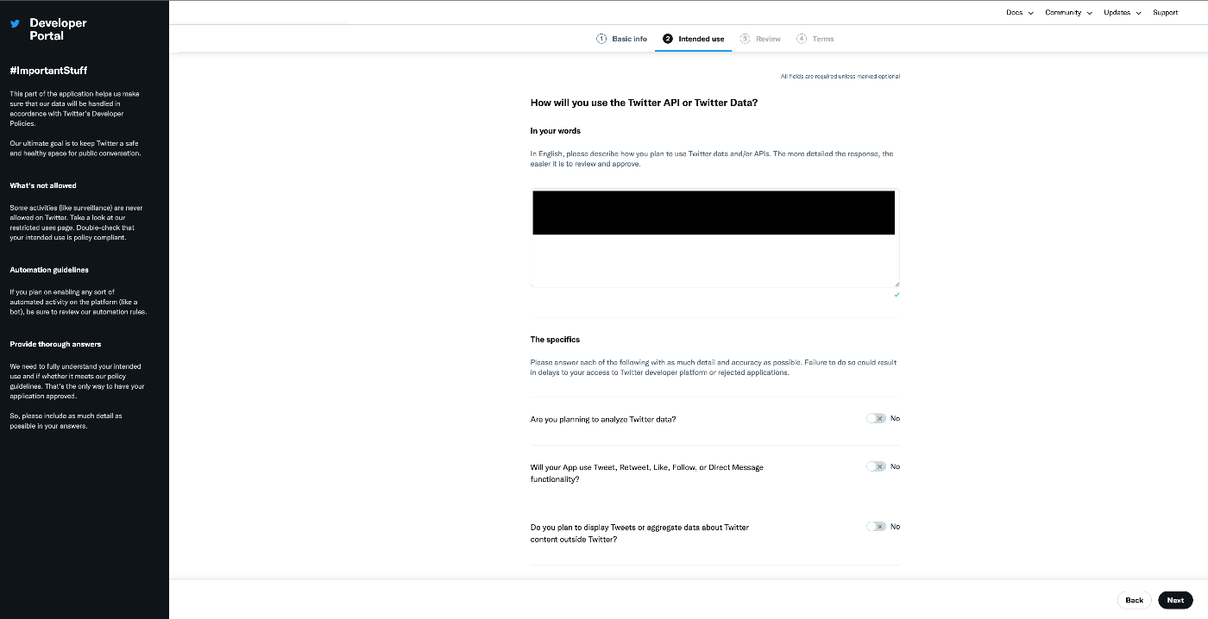Screen dimensions: 1208x619
Task: Click the checkmark under the text area
Action: click(897, 295)
